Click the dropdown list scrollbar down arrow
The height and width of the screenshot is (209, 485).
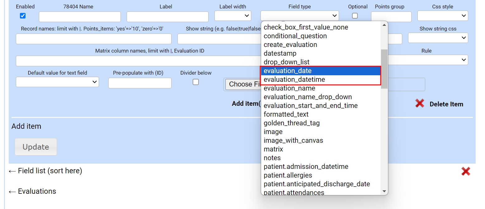pyautogui.click(x=384, y=191)
